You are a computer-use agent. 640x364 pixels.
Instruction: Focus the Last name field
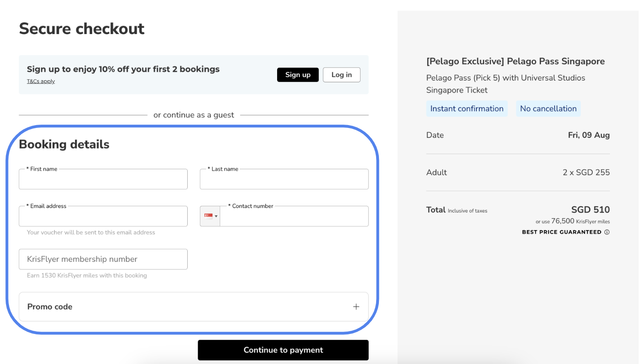point(284,179)
